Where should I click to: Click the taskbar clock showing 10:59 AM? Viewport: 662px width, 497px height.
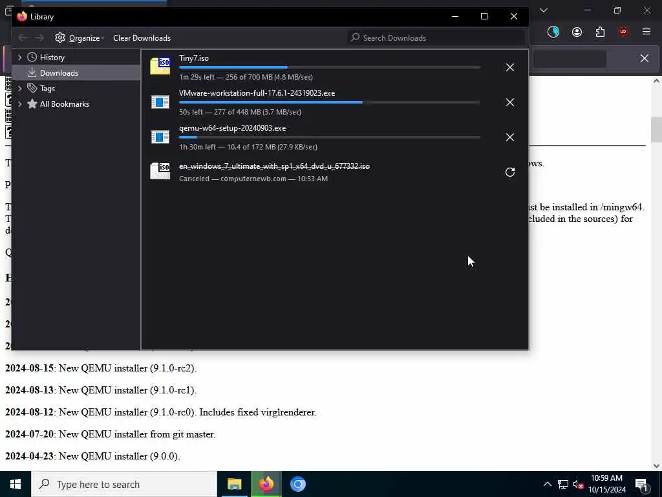click(607, 484)
